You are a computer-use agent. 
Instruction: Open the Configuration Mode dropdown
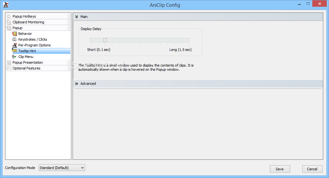click(x=62, y=168)
